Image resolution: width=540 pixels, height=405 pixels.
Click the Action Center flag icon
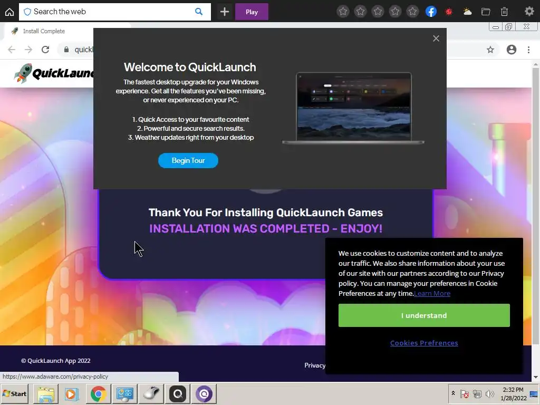(x=464, y=393)
